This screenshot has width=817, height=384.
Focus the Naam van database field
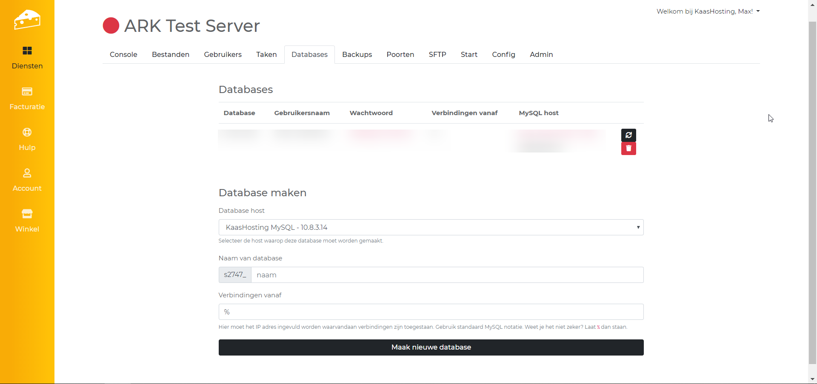[447, 275]
